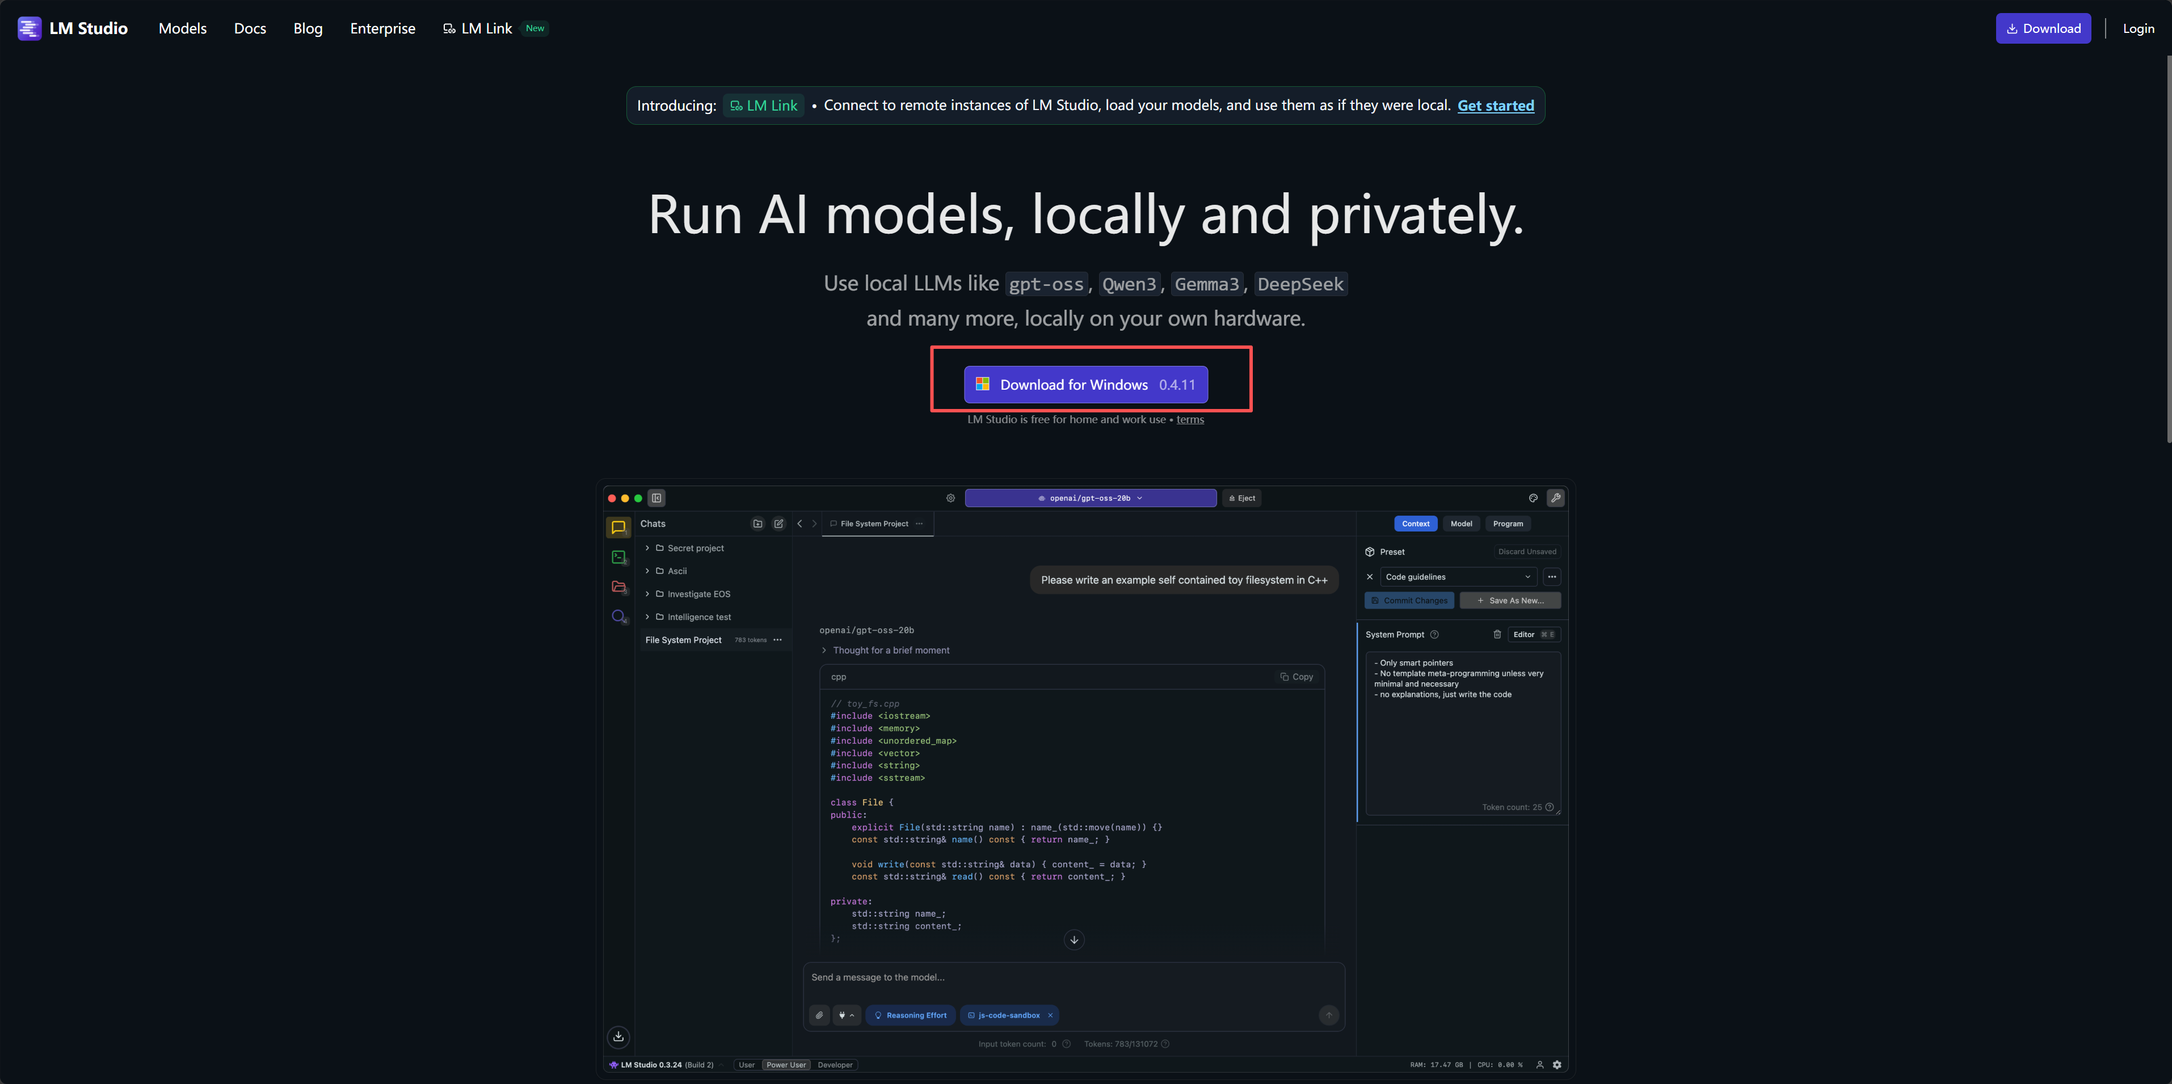
Task: Expand the LM Studio 0.3.24 version chevron
Action: 722,1065
